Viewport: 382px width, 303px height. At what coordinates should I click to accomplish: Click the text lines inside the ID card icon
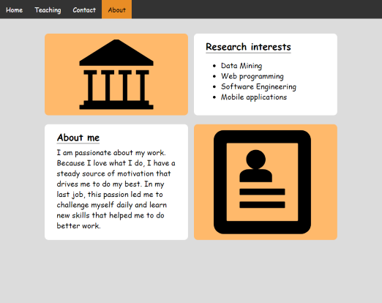point(262,198)
